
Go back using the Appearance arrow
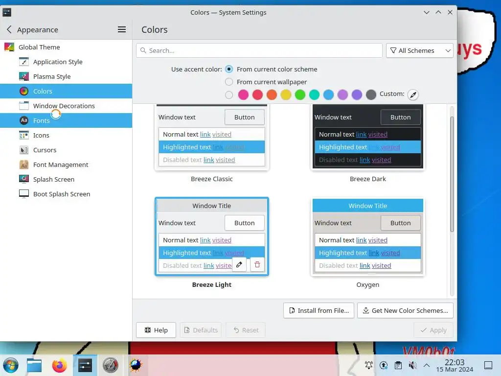pyautogui.click(x=9, y=29)
